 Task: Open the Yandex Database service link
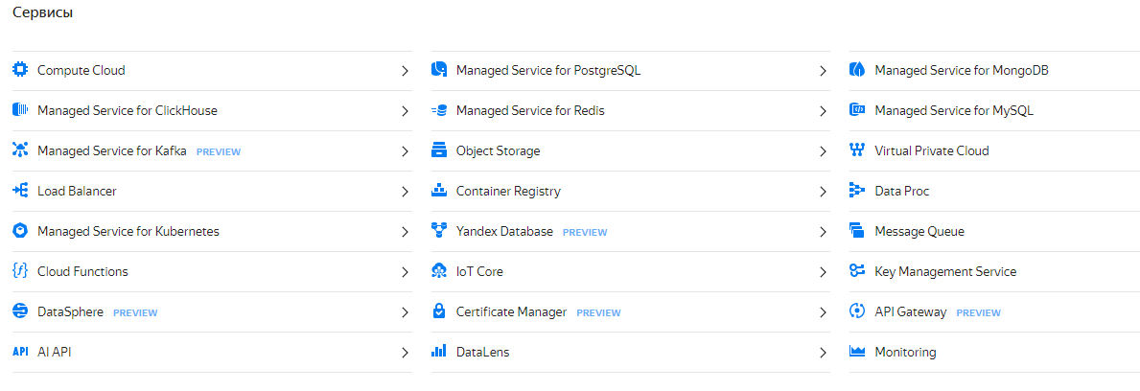point(504,232)
